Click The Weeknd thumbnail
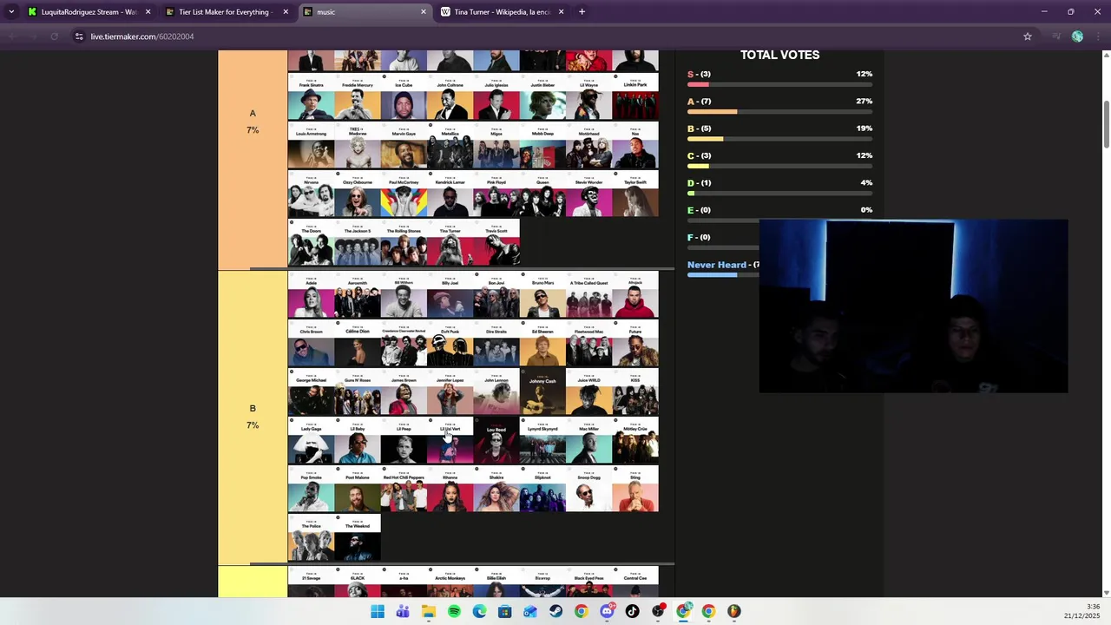This screenshot has width=1111, height=625. pos(358,538)
